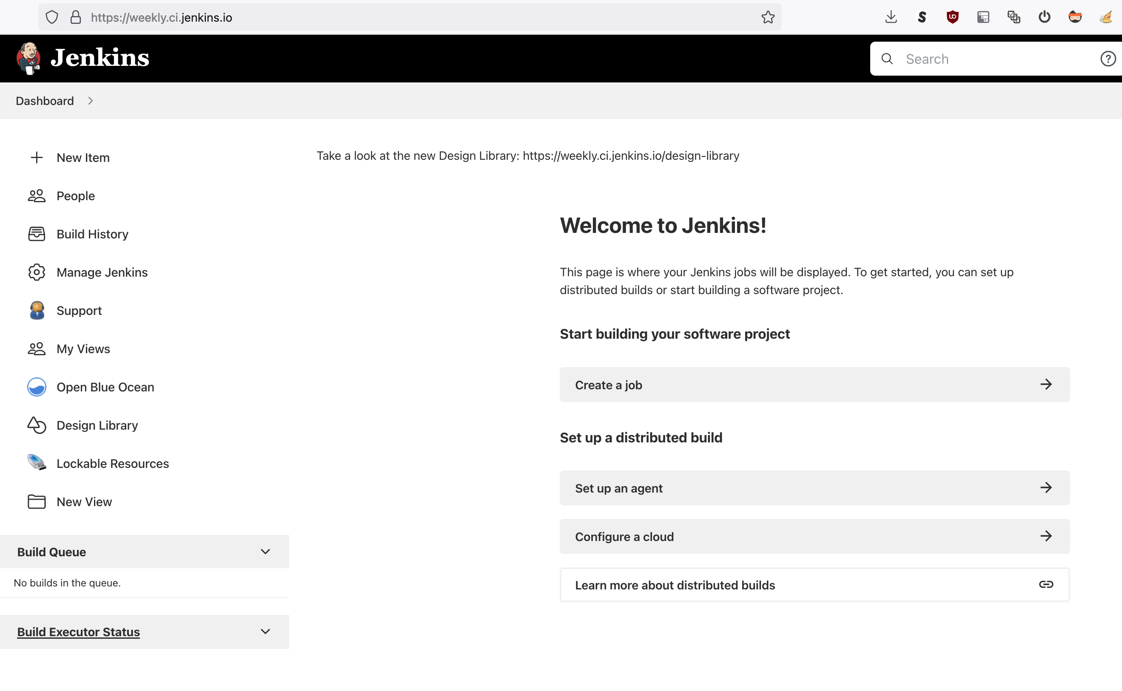Click the Create a job button
The image size is (1122, 691).
tap(814, 385)
